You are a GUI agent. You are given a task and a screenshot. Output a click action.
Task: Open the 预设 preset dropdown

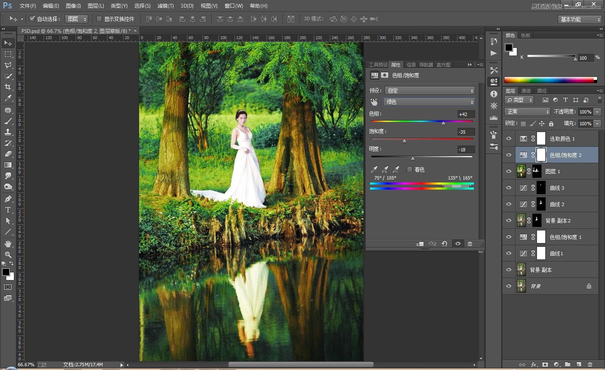tap(429, 91)
